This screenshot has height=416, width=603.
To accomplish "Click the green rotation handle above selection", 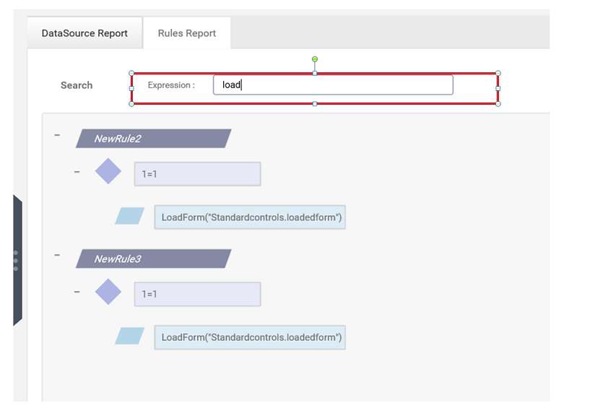I will (x=315, y=59).
